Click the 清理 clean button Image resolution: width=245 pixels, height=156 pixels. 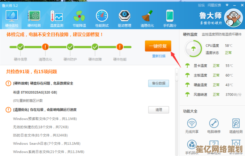pos(158,110)
